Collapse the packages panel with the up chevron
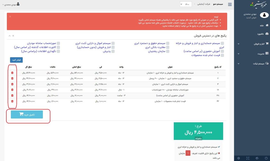The image size is (270, 161). click(9, 36)
